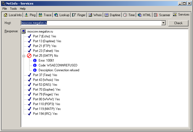Switch to the Time tab

click(x=129, y=15)
